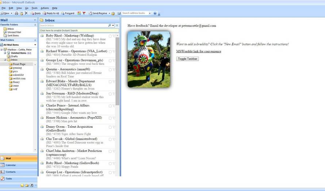Expand the Query Builder double chevron
The width and height of the screenshot is (325, 191).
click(x=117, y=25)
